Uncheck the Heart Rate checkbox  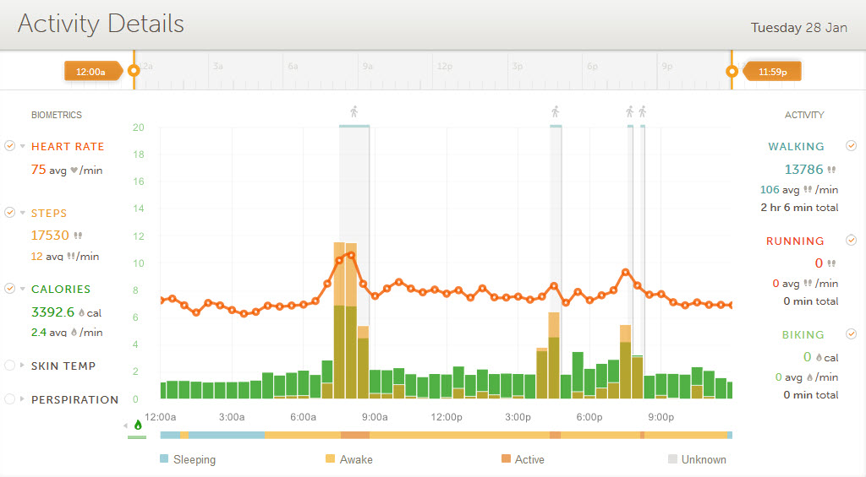[x=10, y=146]
